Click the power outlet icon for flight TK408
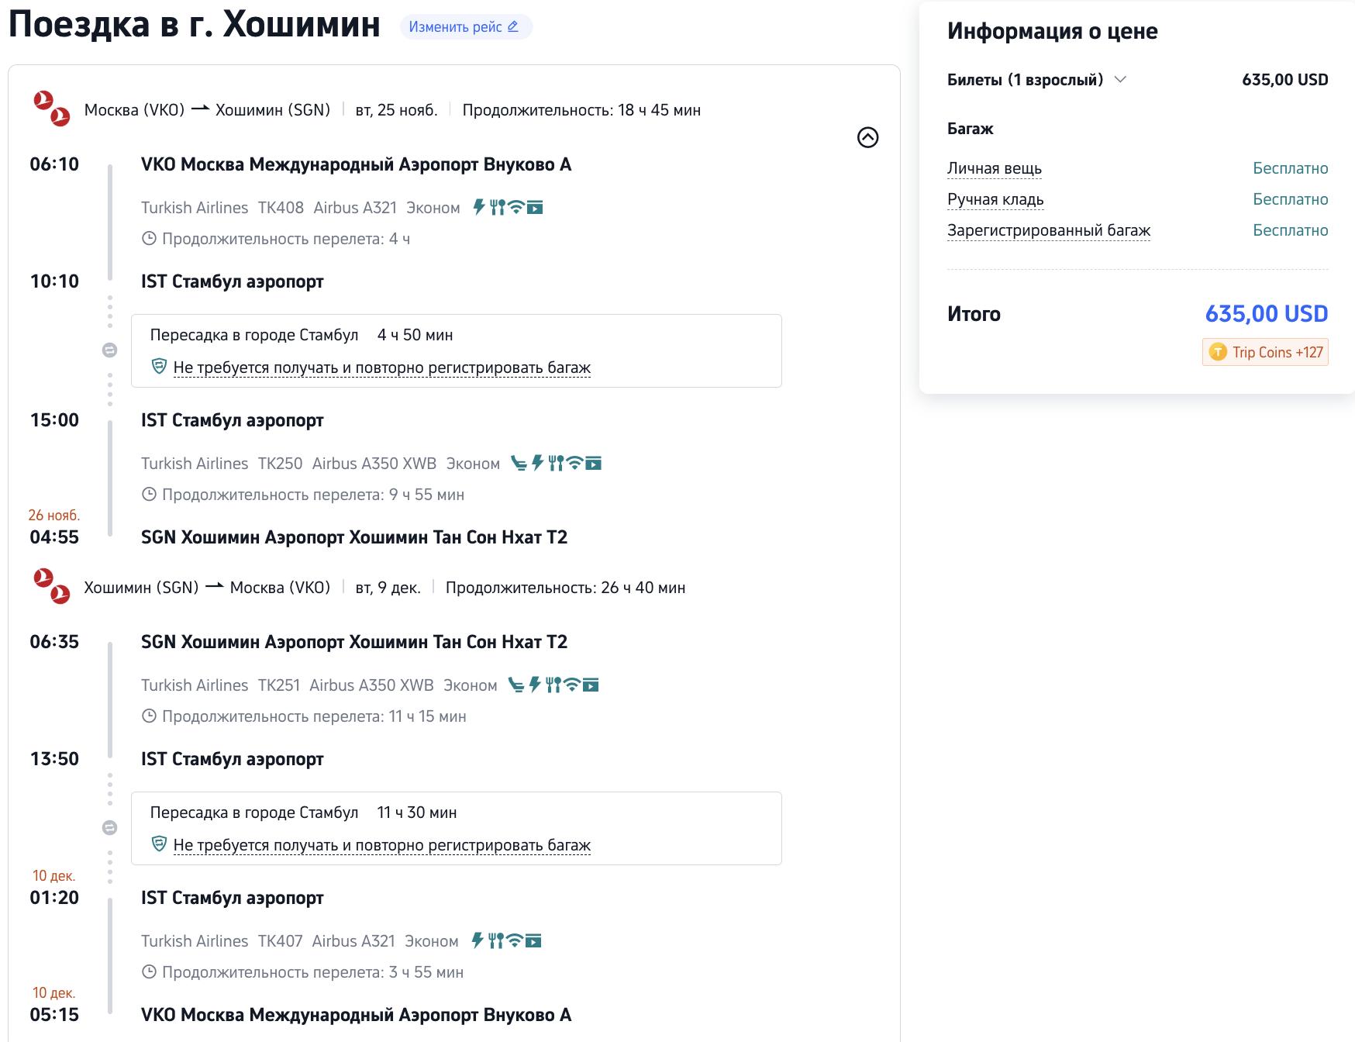 point(479,207)
